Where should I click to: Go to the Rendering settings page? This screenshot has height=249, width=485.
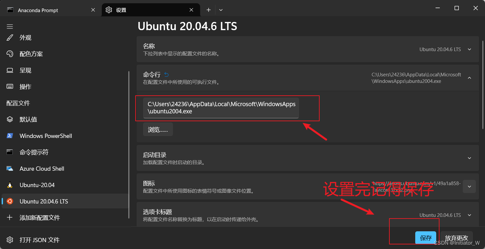(65, 70)
